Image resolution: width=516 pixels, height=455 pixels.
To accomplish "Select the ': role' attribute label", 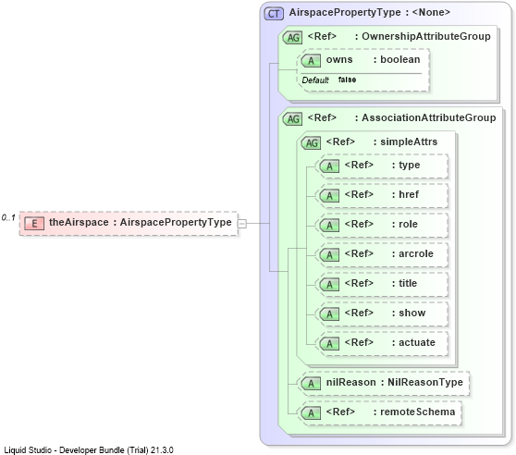I will pyautogui.click(x=405, y=224).
